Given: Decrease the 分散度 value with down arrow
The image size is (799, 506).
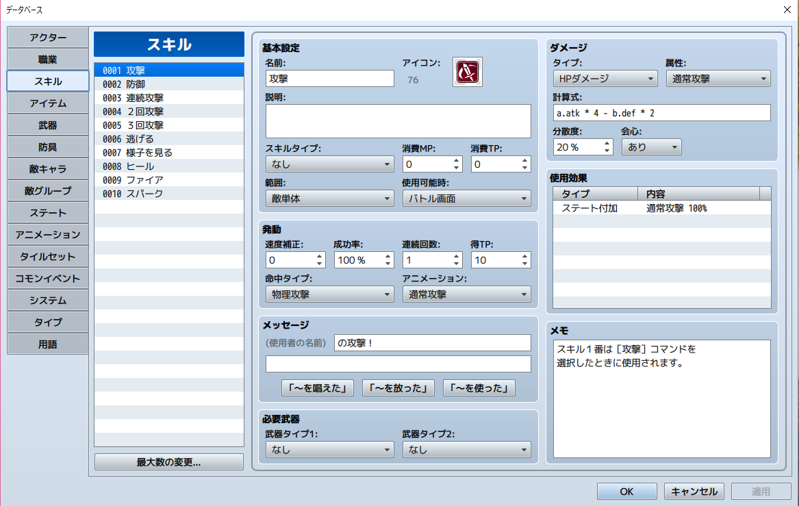Looking at the screenshot, I should click(606, 151).
